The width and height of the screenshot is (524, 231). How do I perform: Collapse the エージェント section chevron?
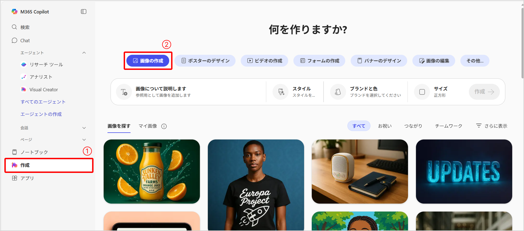84,53
